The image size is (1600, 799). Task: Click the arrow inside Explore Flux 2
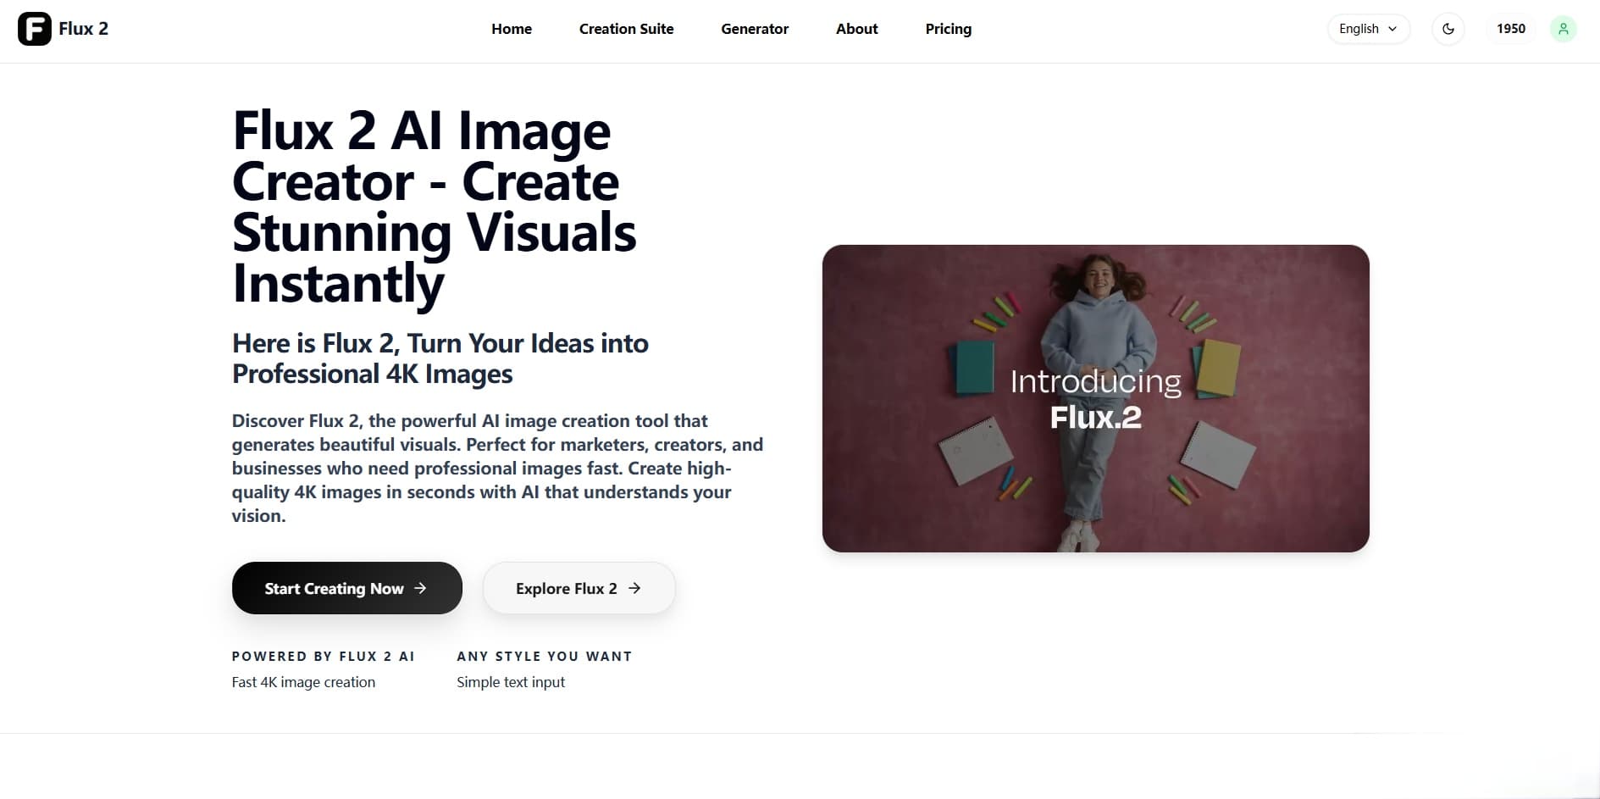(x=634, y=588)
